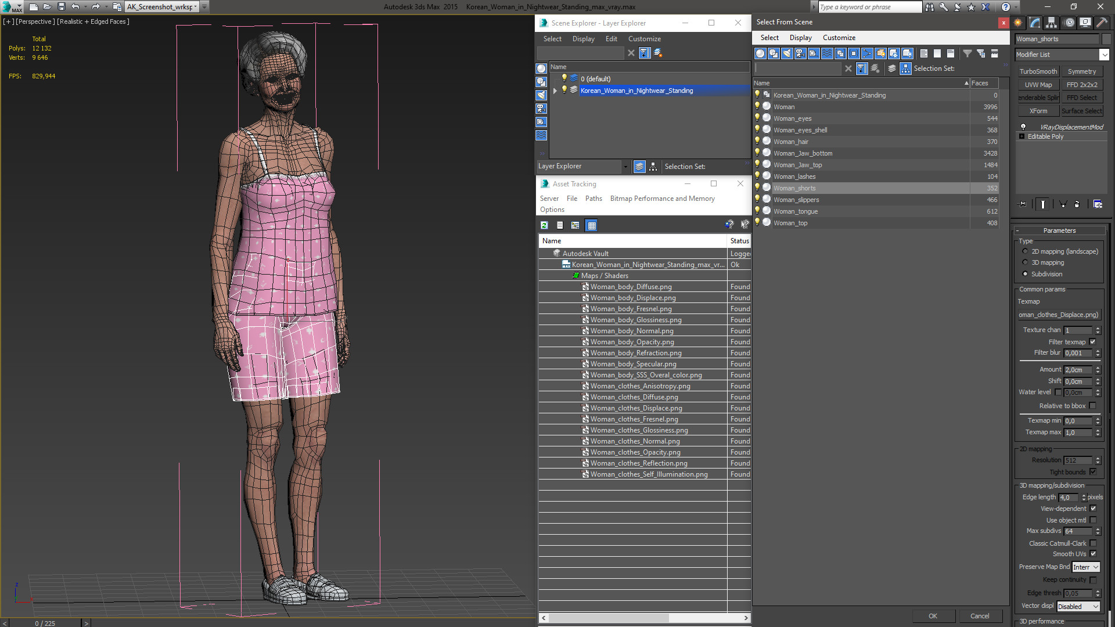This screenshot has height=627, width=1115.
Task: Toggle VRayDisplacementMod lightbulb in modifier stack
Action: coord(1023,127)
